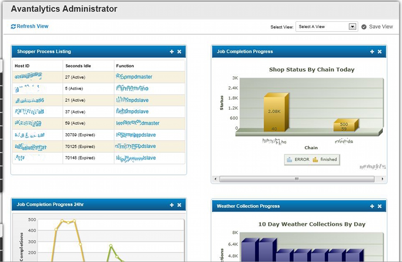Open function link in 21 (Active) row
Viewport: 402px width, 262px height.
click(132, 100)
